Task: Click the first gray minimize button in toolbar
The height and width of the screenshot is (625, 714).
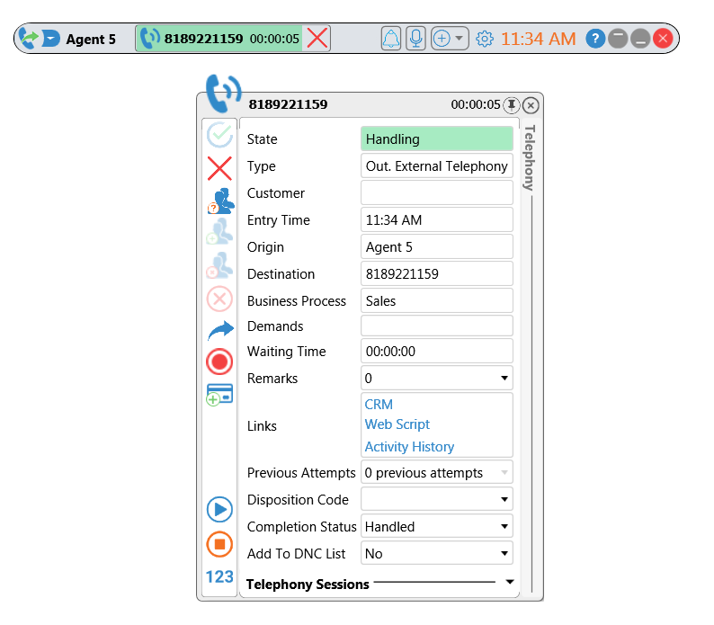Action: click(x=618, y=39)
